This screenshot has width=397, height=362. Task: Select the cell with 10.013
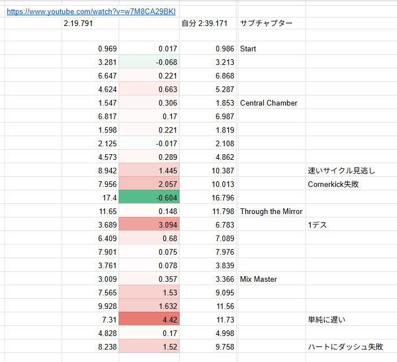coord(208,184)
